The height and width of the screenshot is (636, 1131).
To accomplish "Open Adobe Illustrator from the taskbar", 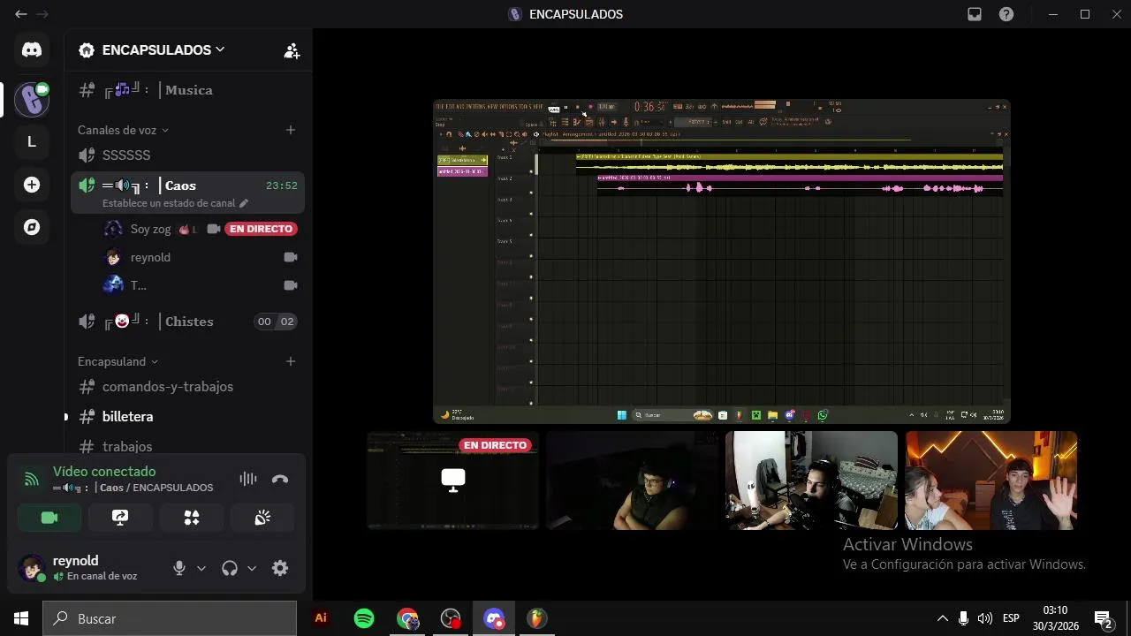I will tap(321, 618).
